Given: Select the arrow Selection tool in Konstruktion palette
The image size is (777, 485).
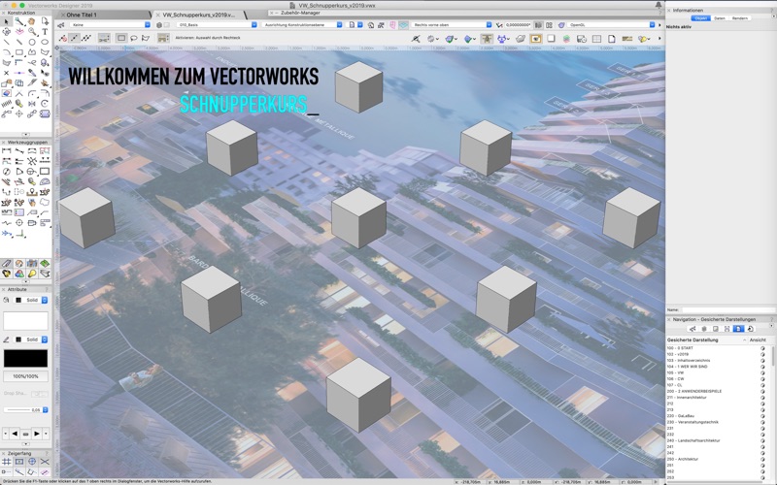Looking at the screenshot, I should [7, 21].
